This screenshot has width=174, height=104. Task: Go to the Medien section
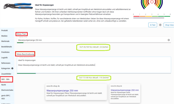pyautogui.click(x=4, y=36)
